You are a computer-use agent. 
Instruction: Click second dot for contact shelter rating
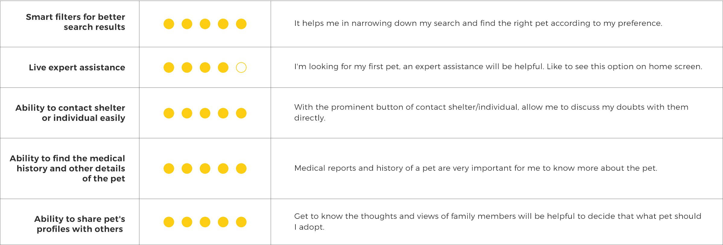pos(187,113)
